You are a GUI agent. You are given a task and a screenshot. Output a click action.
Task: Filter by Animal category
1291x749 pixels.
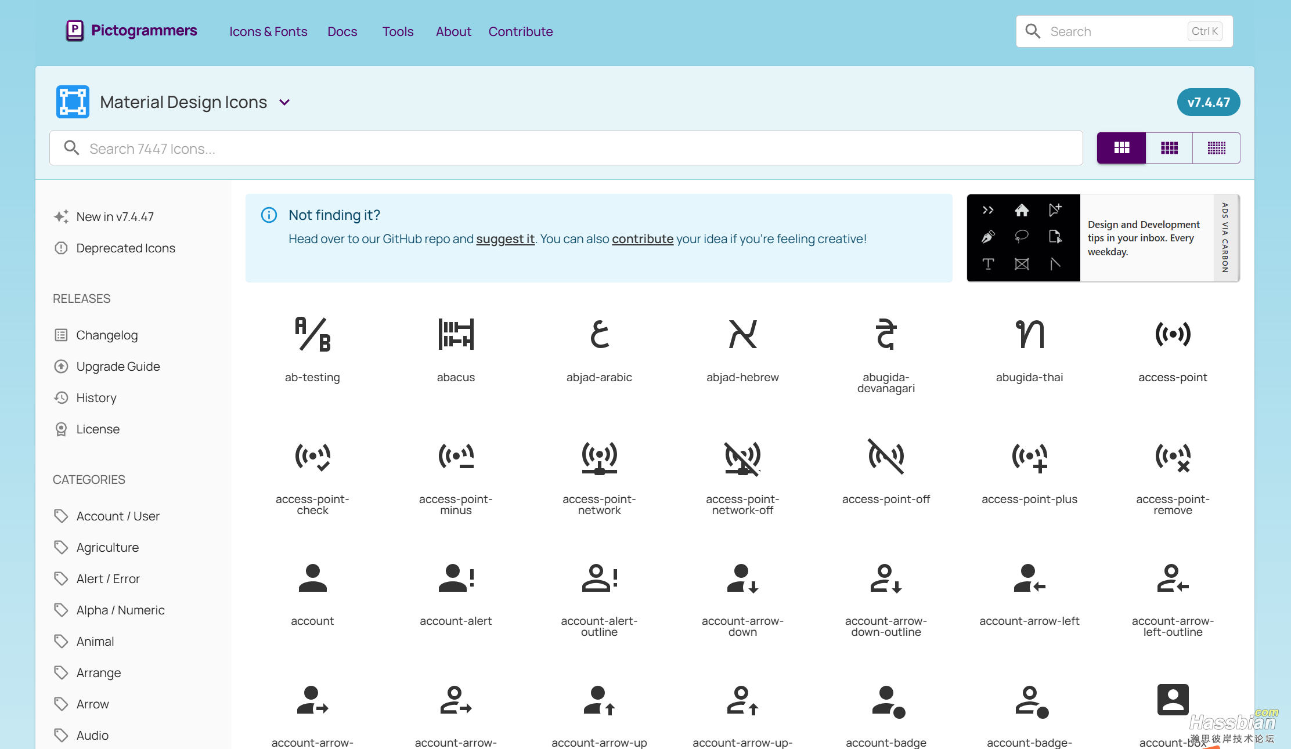coord(84,641)
